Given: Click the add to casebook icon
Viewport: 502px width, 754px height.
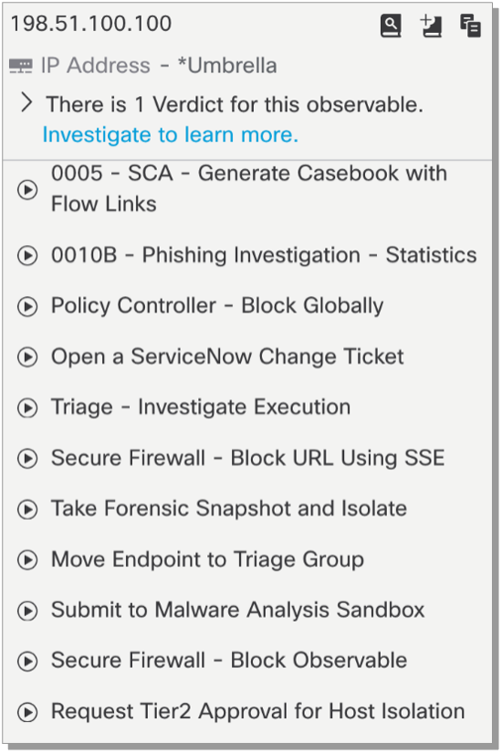Looking at the screenshot, I should pos(431,26).
